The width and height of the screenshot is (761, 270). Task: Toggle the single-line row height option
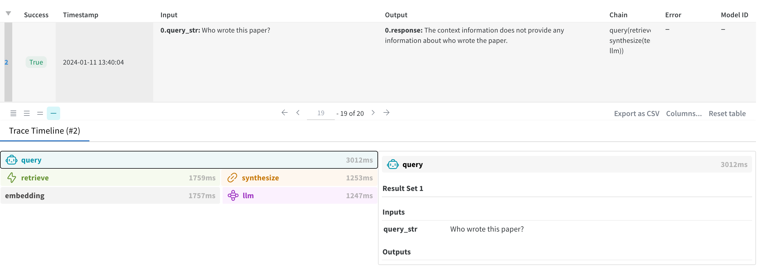coord(53,114)
